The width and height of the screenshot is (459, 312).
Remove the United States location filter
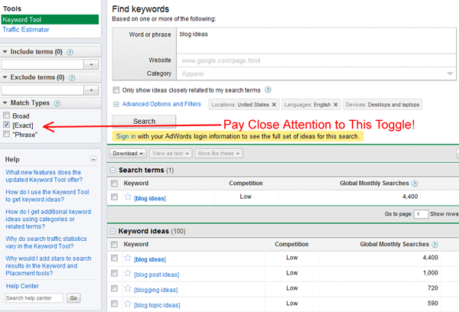coord(273,104)
